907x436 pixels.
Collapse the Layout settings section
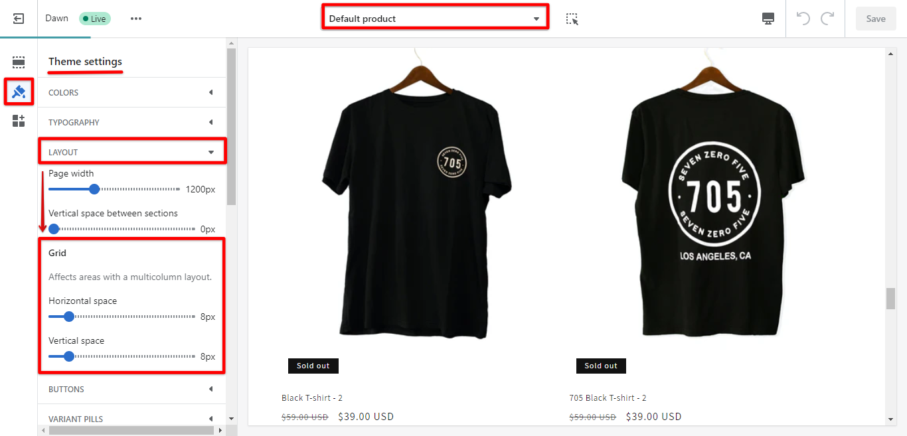pos(131,152)
